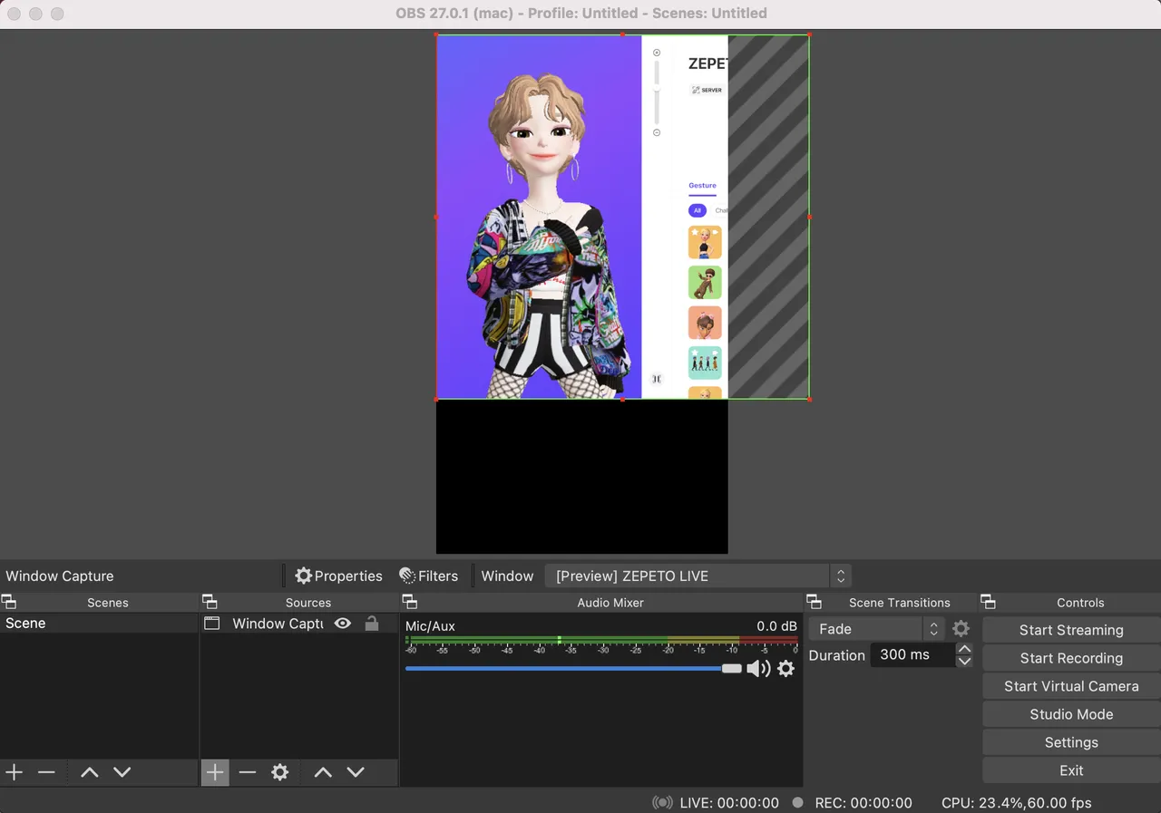Add a new source with the plus icon

(214, 772)
